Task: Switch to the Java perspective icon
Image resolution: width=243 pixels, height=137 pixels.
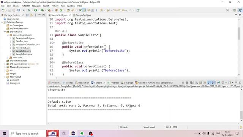Action: tap(240, 10)
